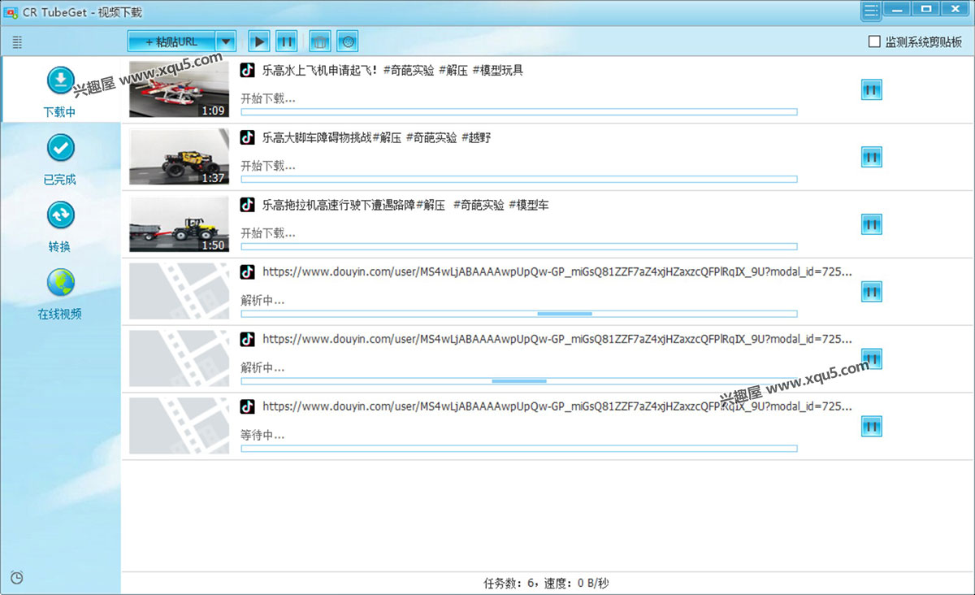This screenshot has height=595, width=975.
Task: Click 开始下载… status under 乐高拖拉机
Action: (x=268, y=233)
